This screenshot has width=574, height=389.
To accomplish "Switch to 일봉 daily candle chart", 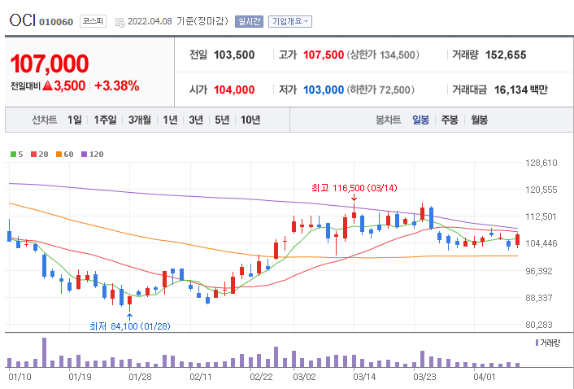I will click(420, 120).
